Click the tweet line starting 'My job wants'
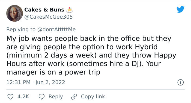This screenshot has width=191, height=103. [x=89, y=39]
